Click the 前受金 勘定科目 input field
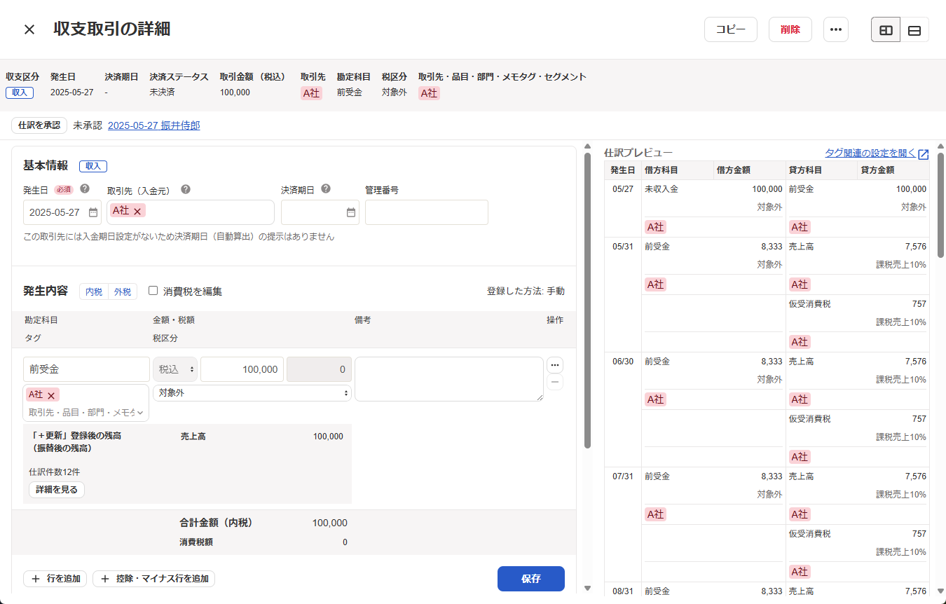 pos(86,369)
